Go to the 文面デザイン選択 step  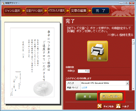34,11
